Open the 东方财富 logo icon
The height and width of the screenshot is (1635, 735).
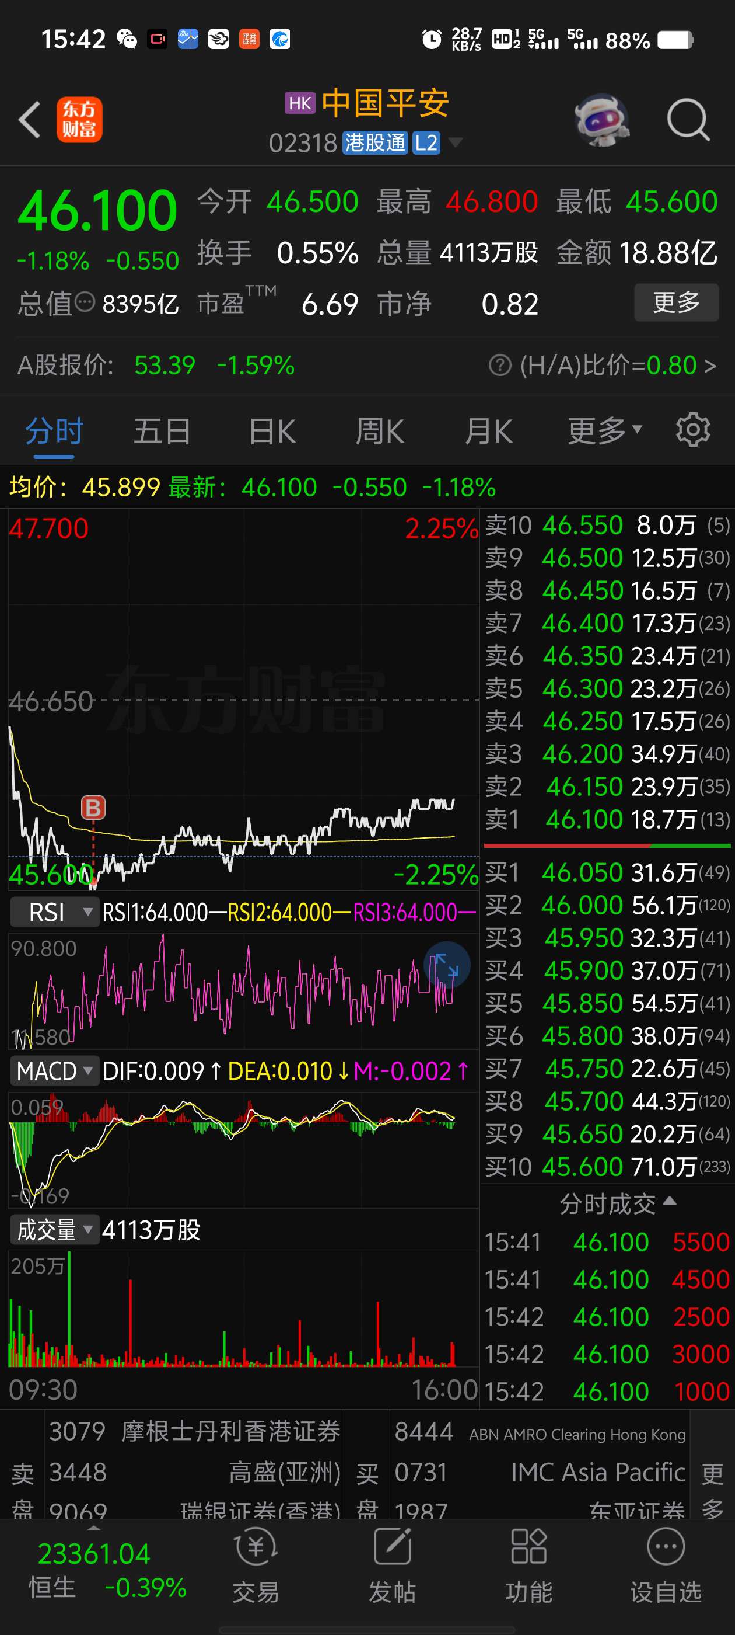click(x=79, y=119)
